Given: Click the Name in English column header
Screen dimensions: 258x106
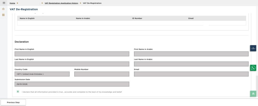Looking at the screenshot, I should (x=27, y=18).
